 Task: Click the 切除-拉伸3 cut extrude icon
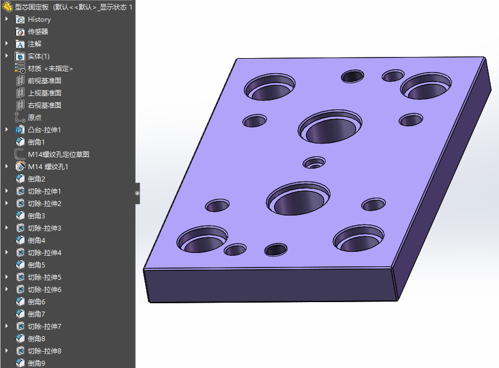click(x=20, y=228)
